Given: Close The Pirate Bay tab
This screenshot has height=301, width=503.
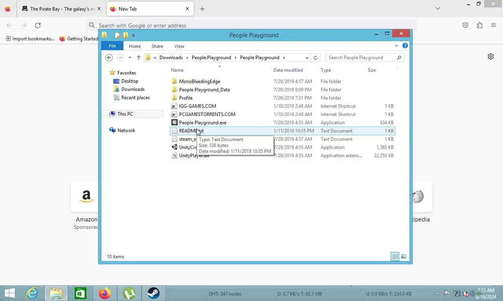Looking at the screenshot, I should (x=99, y=9).
